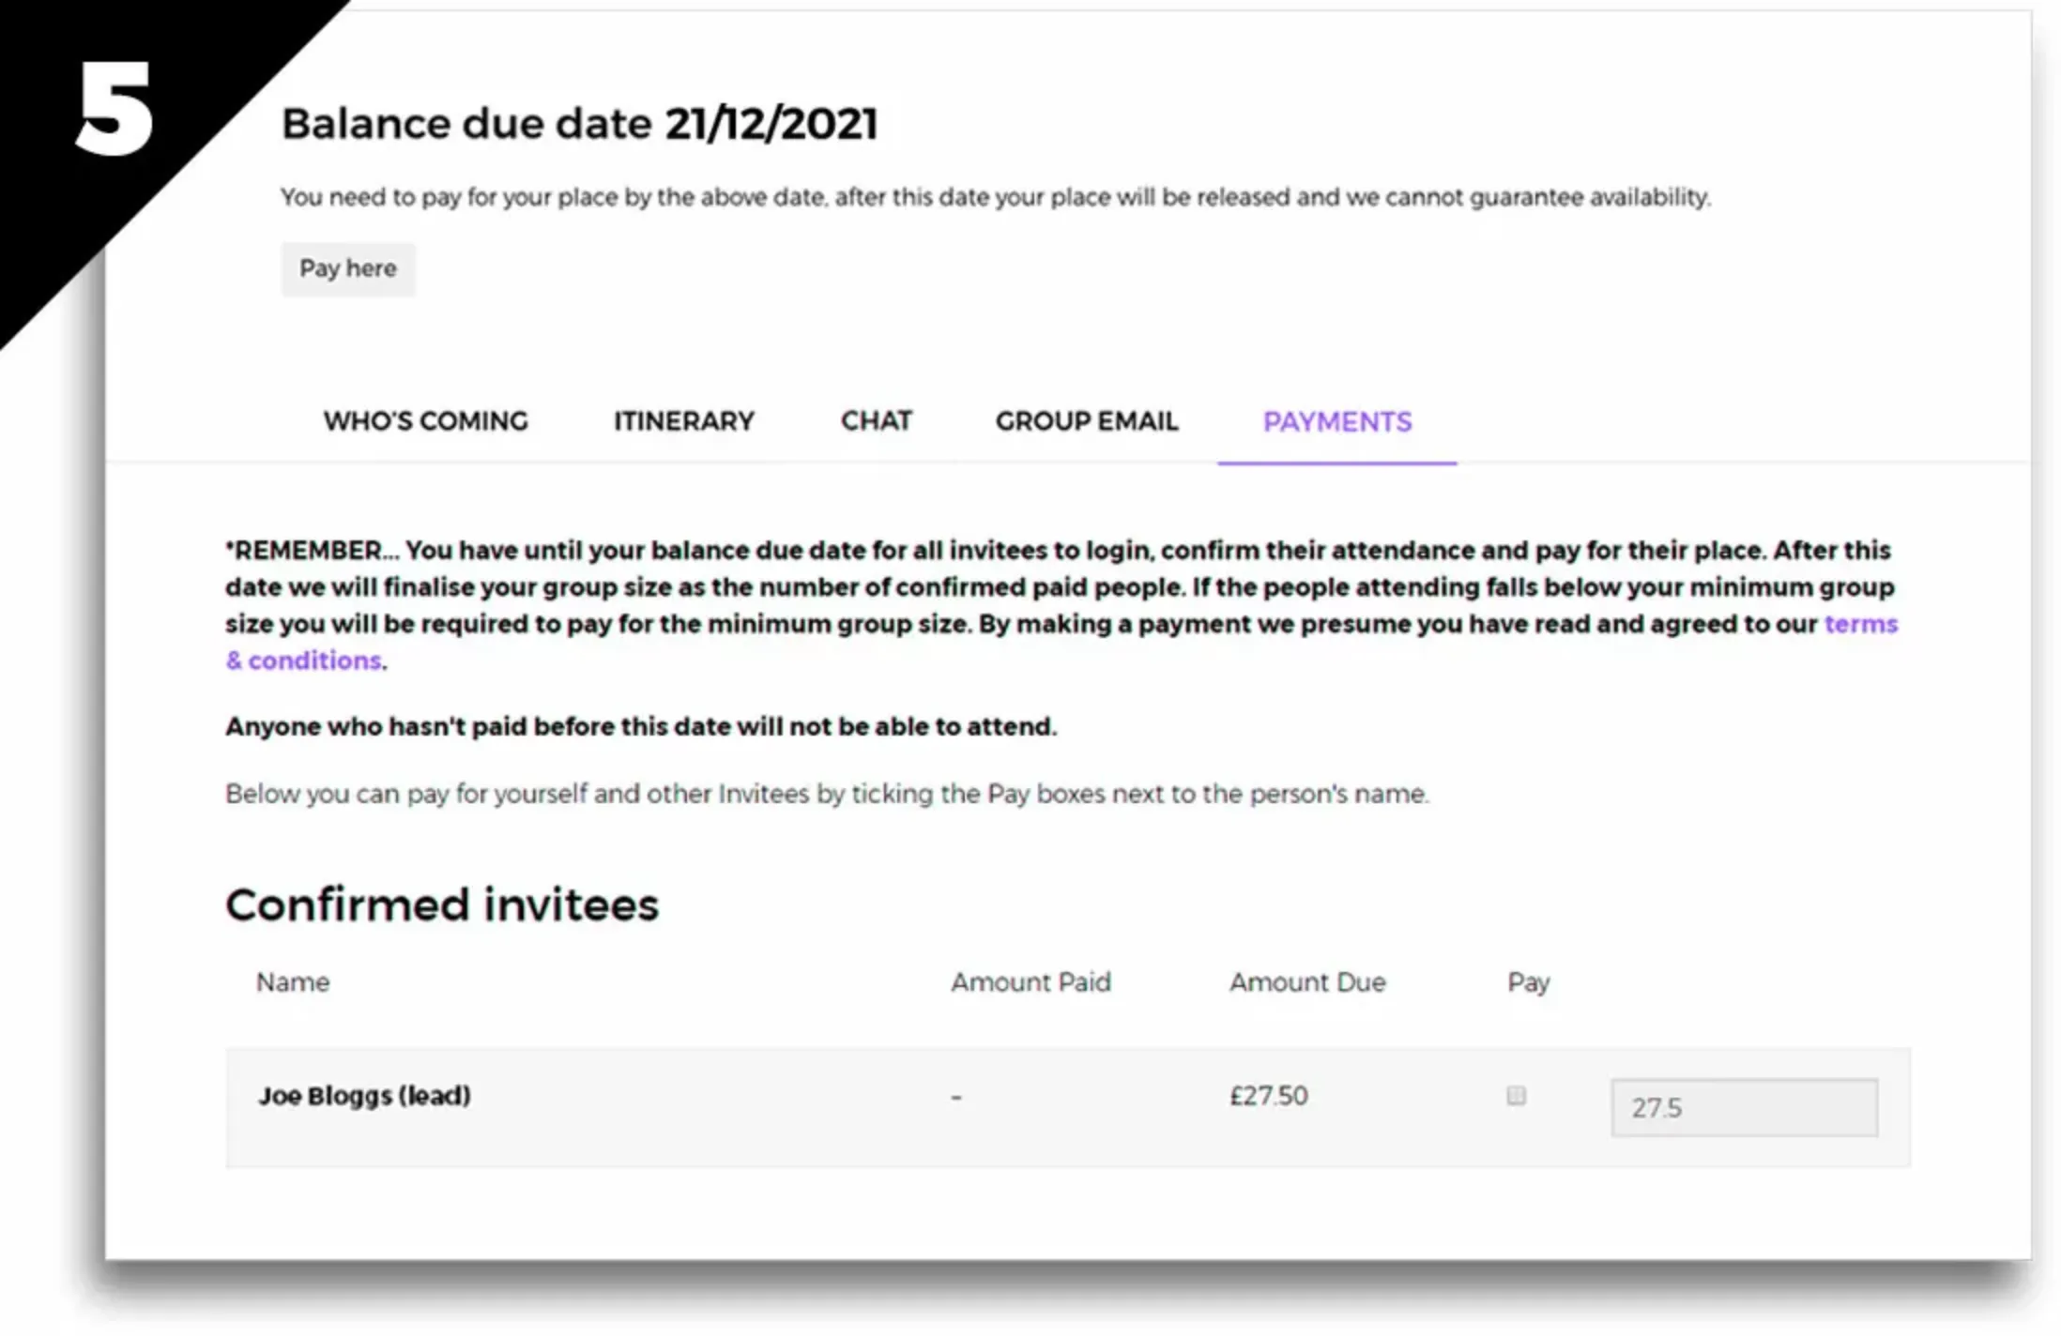Select the CHAT tab

877,421
